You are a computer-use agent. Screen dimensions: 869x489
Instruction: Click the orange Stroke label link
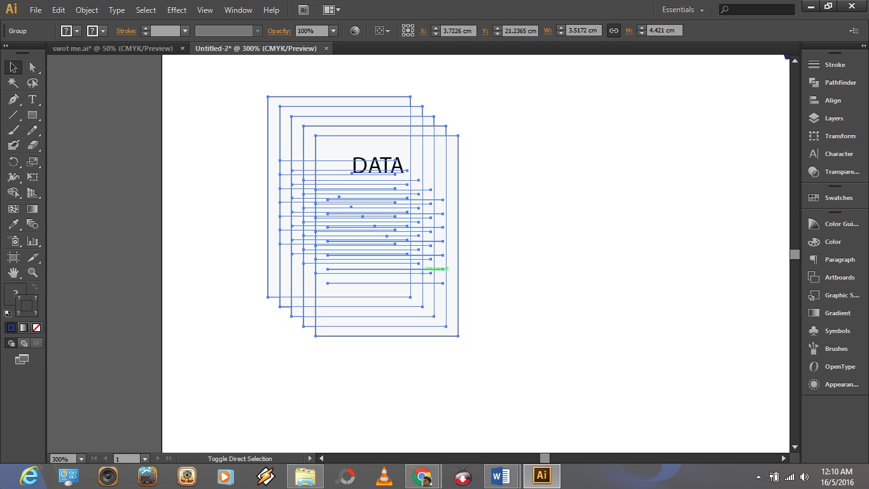pyautogui.click(x=126, y=31)
